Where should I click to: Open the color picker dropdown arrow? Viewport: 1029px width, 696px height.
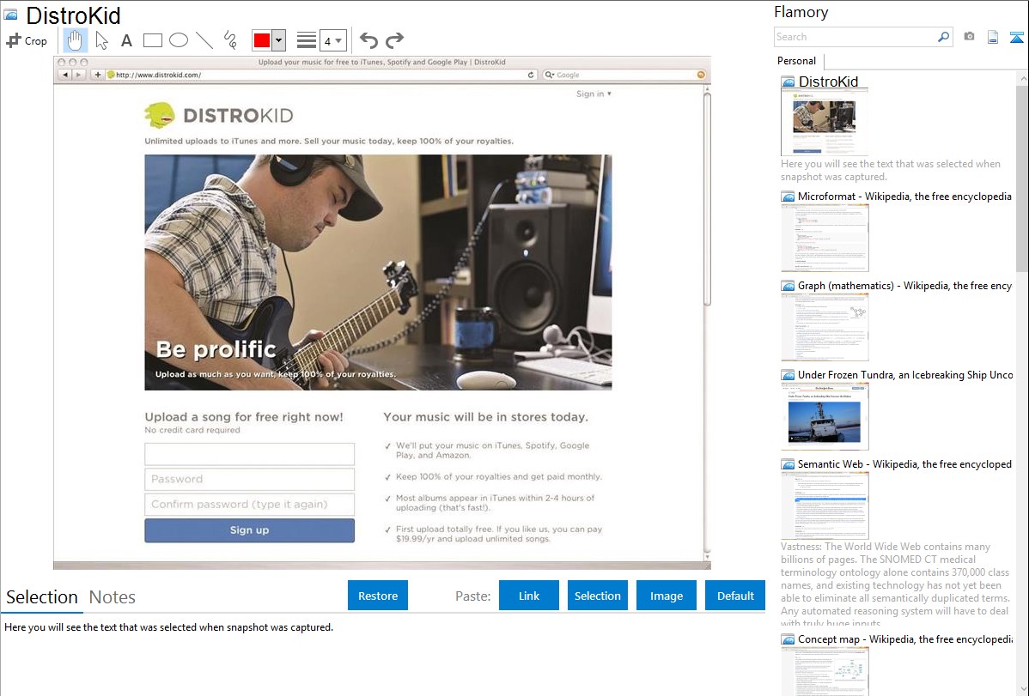278,40
